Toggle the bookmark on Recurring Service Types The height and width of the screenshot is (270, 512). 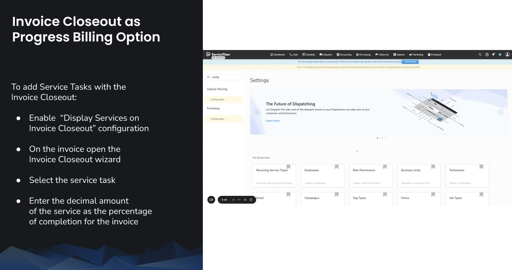click(288, 167)
